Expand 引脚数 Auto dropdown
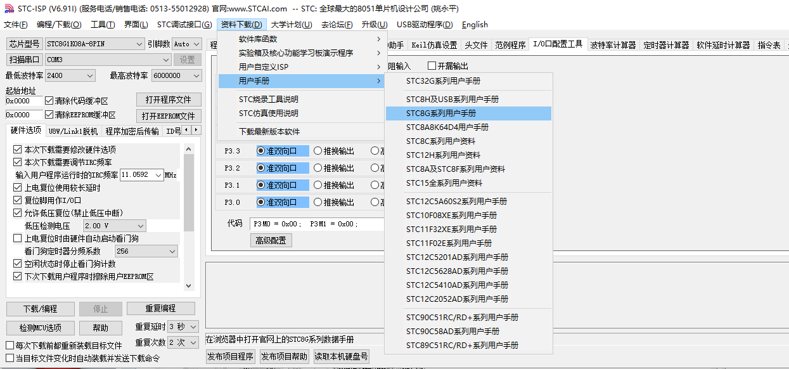789x369 pixels. tap(197, 44)
